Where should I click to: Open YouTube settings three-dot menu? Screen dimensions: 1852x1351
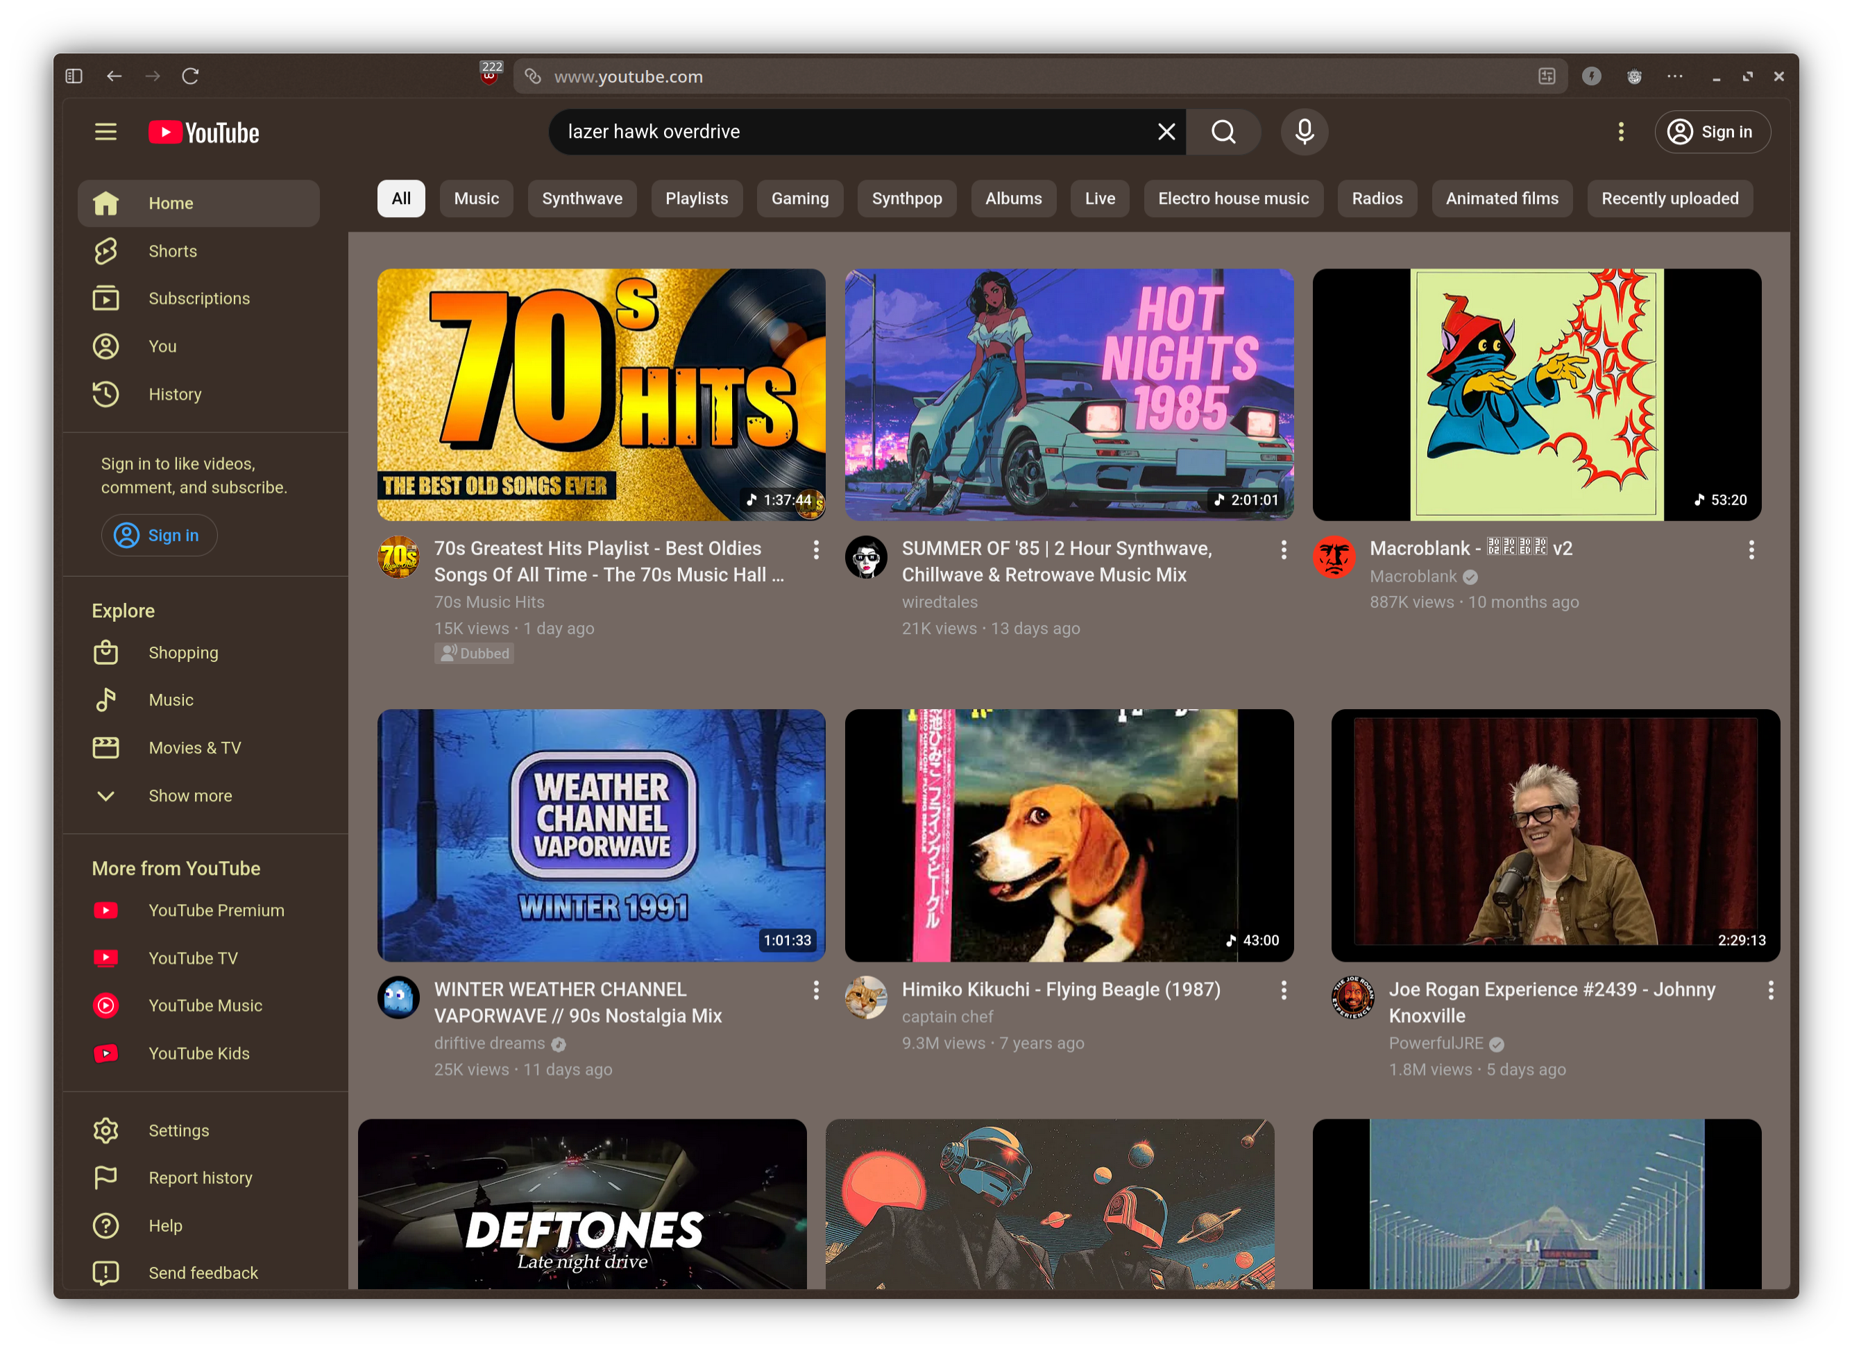tap(1621, 132)
